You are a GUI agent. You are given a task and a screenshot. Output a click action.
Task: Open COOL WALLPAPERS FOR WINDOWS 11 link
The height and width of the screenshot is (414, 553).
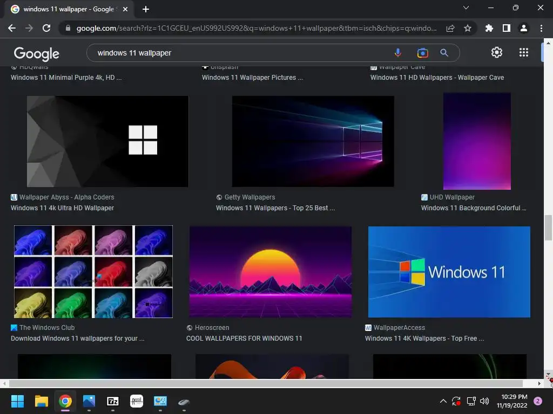click(x=244, y=339)
